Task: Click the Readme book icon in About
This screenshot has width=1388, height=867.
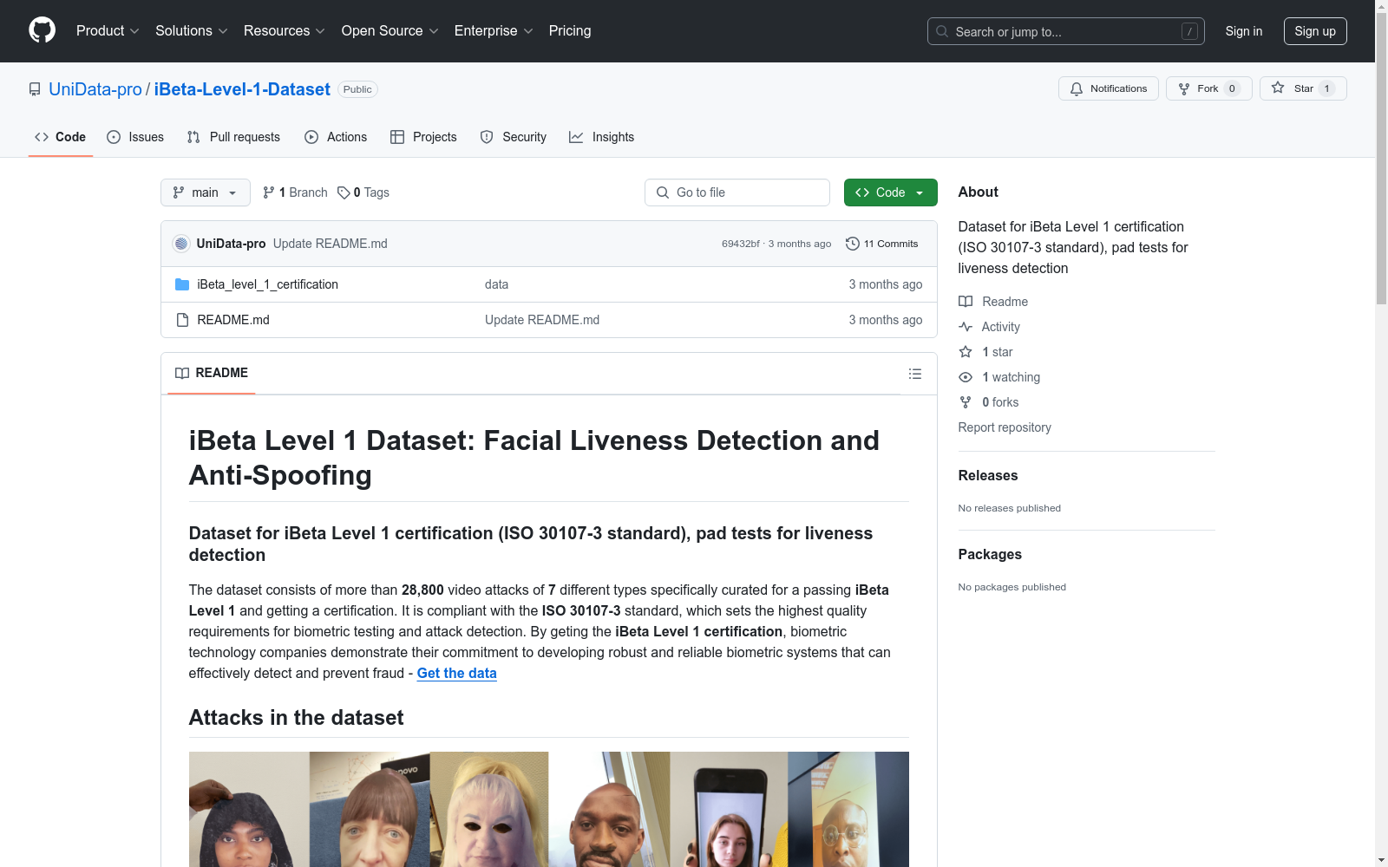Action: 966,302
